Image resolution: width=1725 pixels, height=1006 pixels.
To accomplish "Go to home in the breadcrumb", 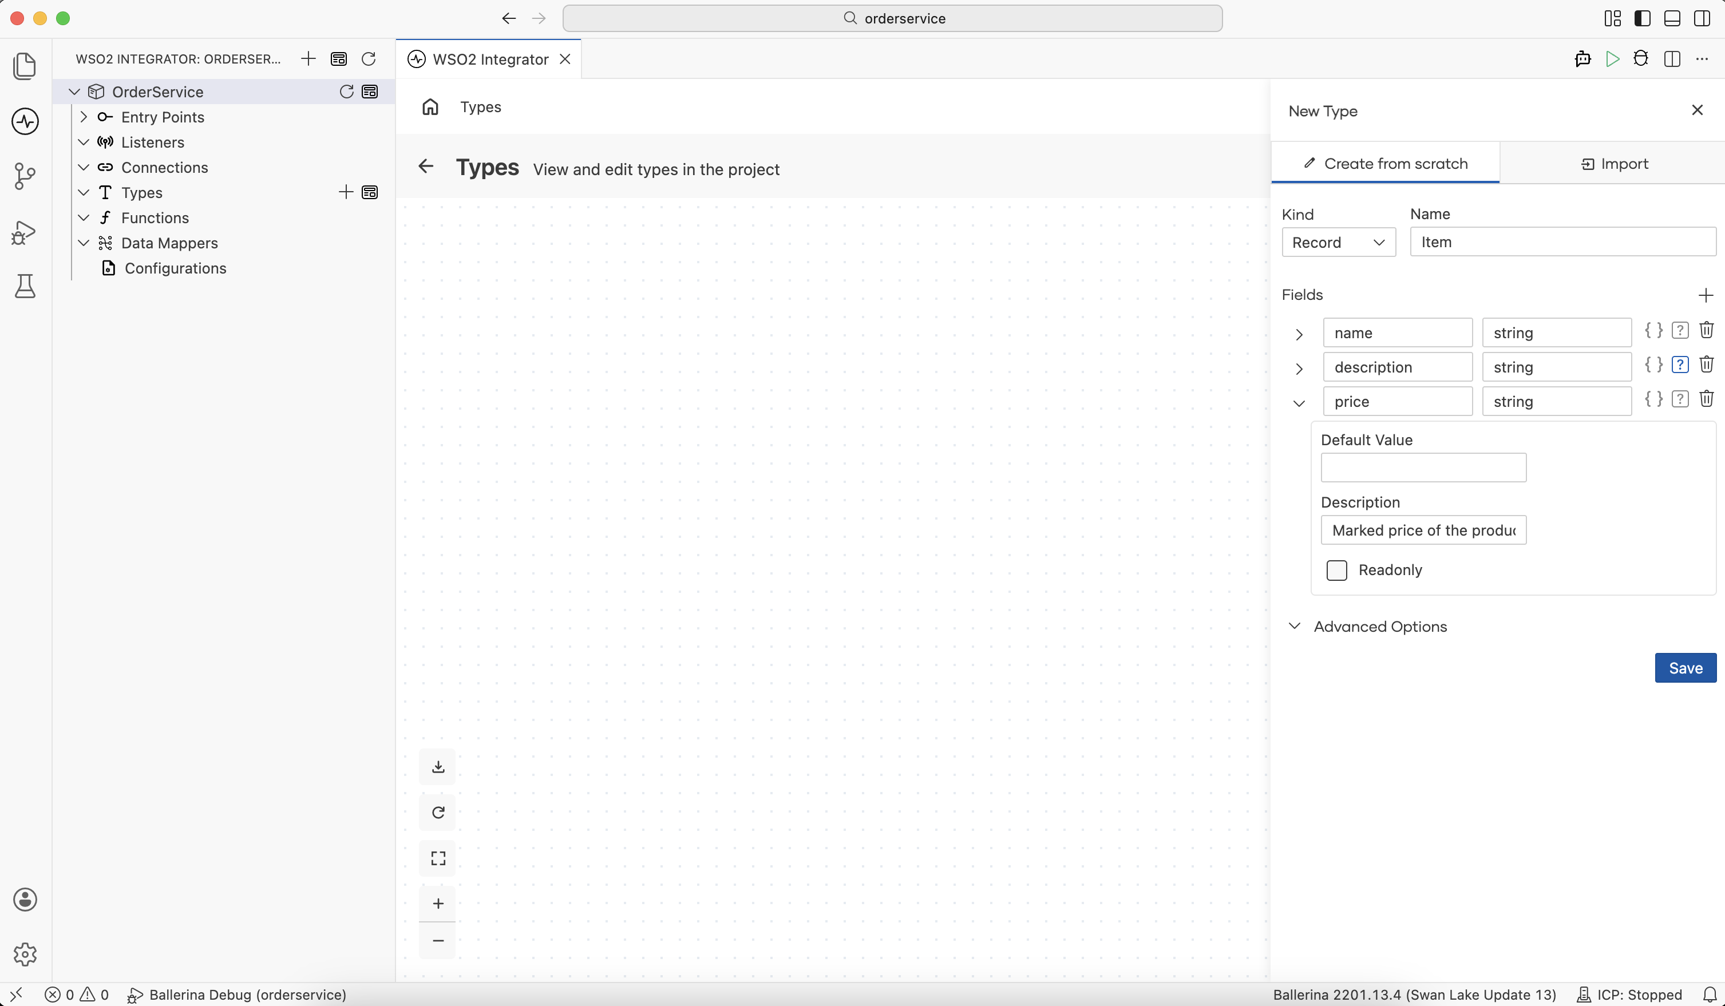I will click(x=430, y=107).
